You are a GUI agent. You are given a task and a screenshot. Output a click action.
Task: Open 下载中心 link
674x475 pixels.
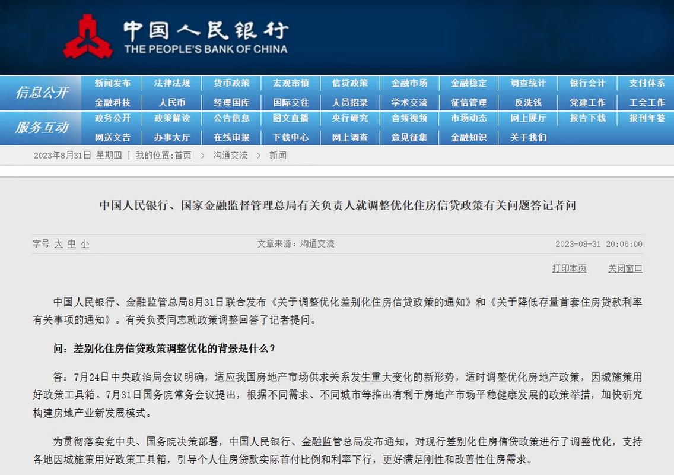[x=291, y=137]
